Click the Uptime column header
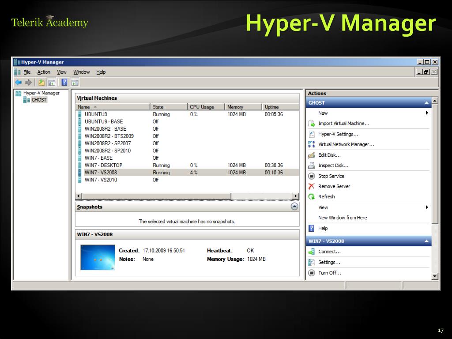Screen dimensions: 452x339 click(280, 107)
